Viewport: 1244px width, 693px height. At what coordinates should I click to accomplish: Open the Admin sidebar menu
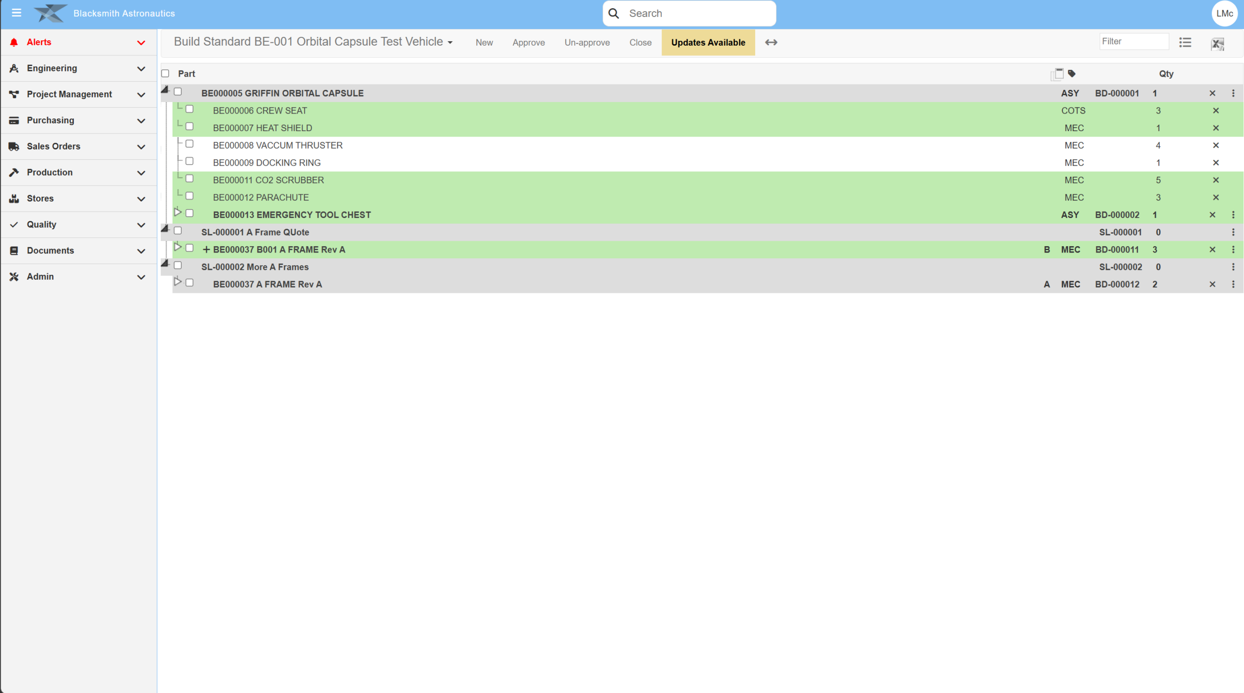tap(78, 277)
